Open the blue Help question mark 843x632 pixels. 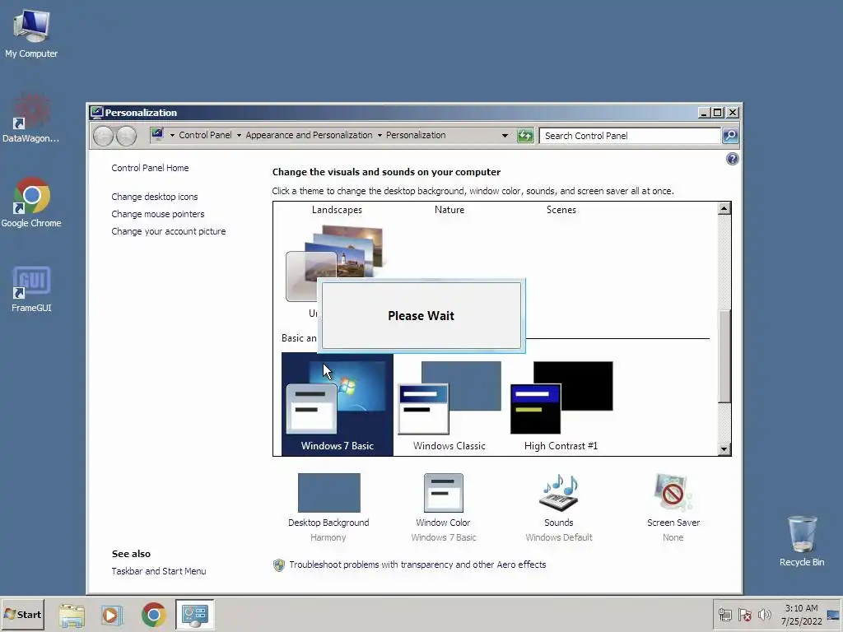coord(732,159)
